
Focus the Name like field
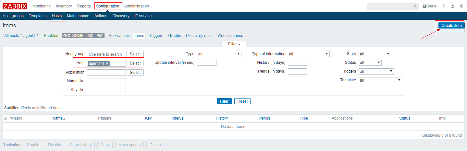coord(106,81)
